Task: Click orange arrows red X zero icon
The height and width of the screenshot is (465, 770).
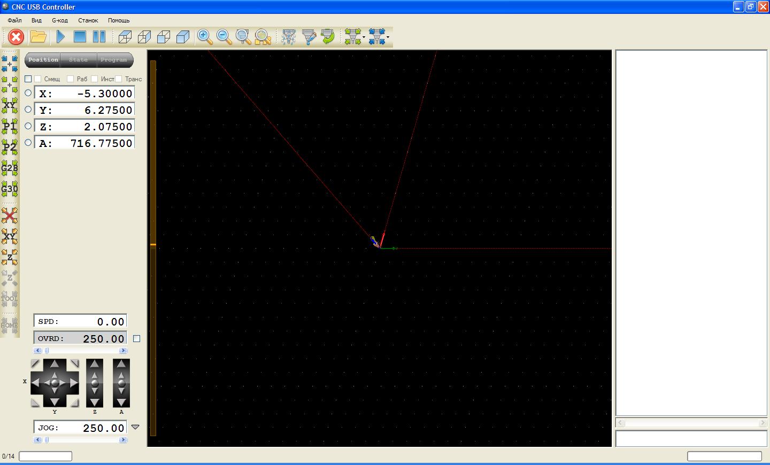Action: pos(10,215)
